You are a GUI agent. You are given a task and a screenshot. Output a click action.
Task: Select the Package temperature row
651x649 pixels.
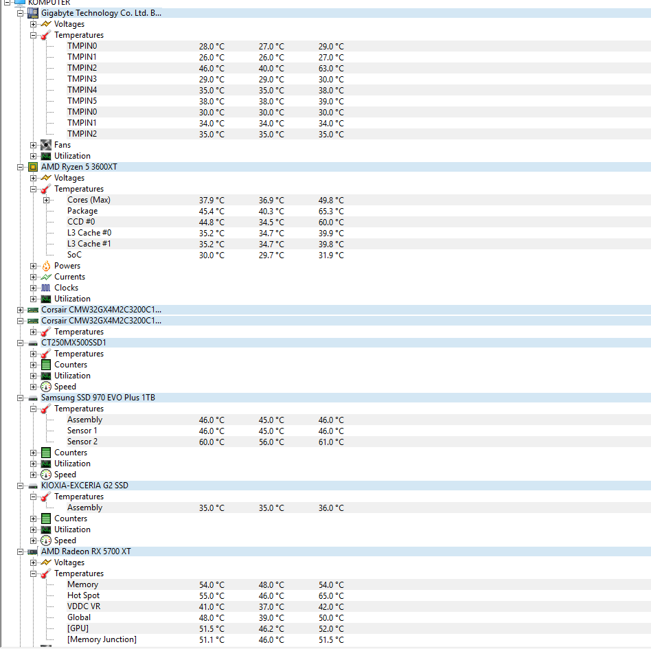click(x=82, y=211)
